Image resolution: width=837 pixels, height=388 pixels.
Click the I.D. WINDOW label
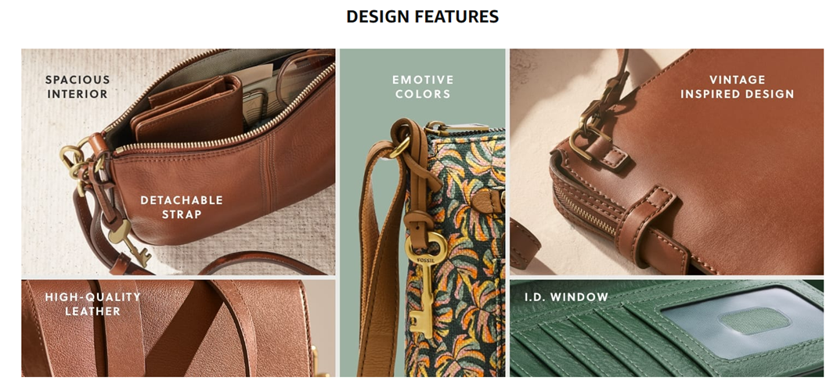[566, 296]
